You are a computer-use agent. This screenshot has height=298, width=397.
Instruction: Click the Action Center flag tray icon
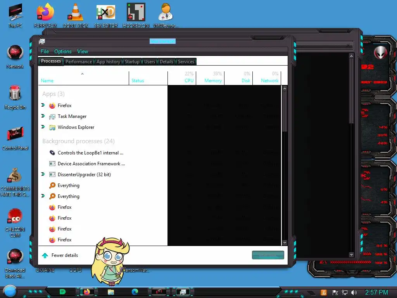(x=335, y=293)
